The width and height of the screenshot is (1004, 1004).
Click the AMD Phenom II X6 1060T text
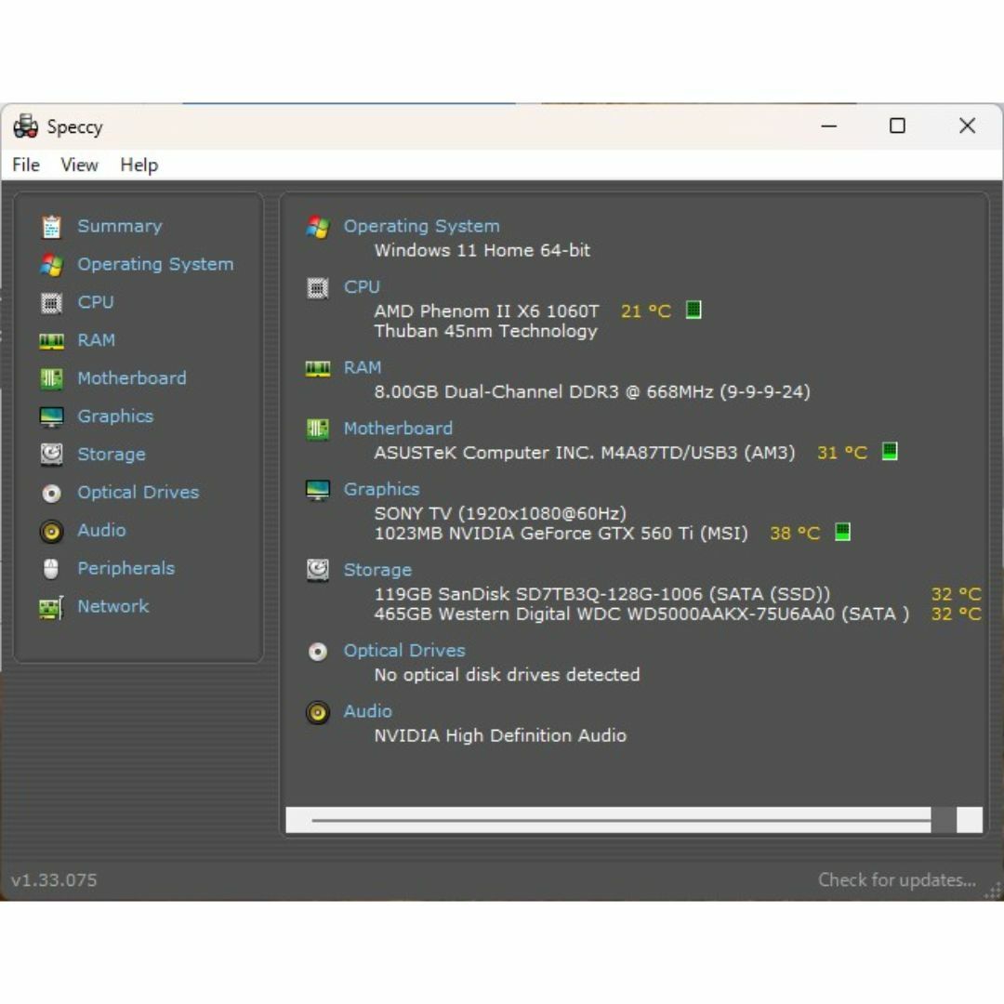tap(486, 311)
